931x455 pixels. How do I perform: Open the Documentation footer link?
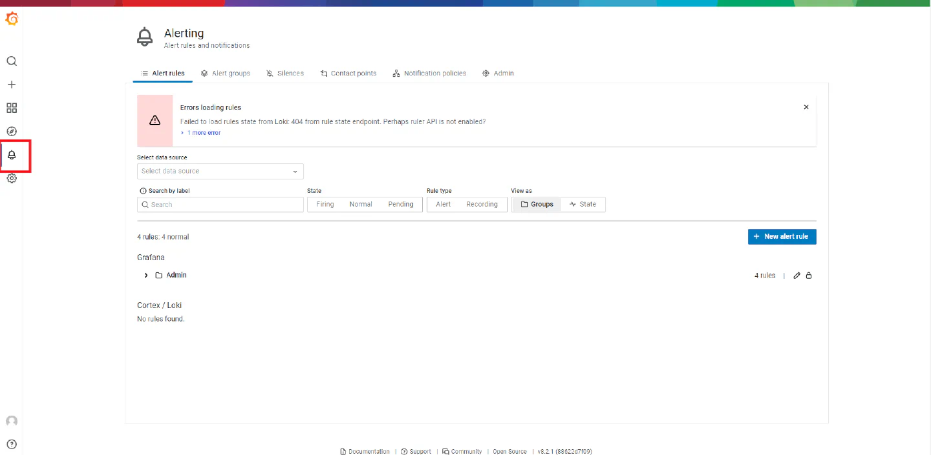point(365,452)
